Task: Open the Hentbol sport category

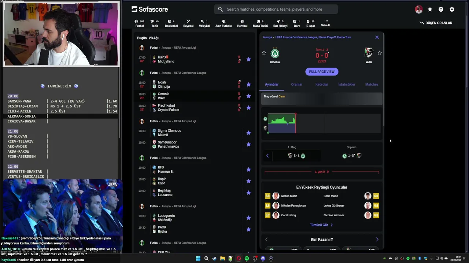Action: coord(242,23)
